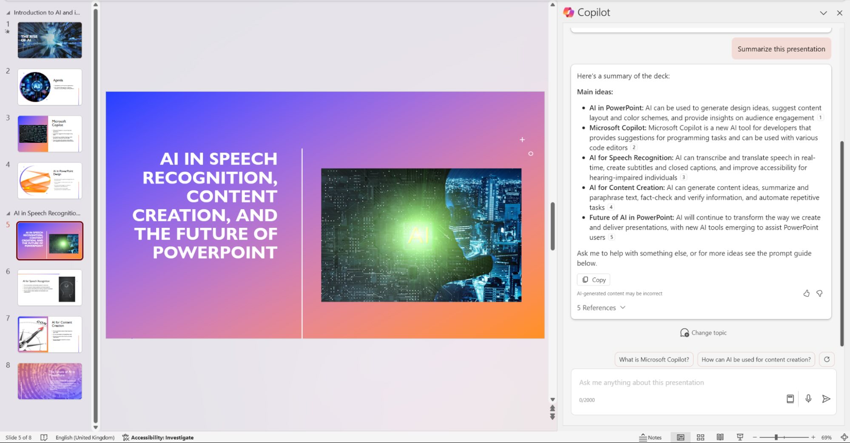Give the Copilot summary a thumbs down
850x443 pixels.
[x=819, y=293]
